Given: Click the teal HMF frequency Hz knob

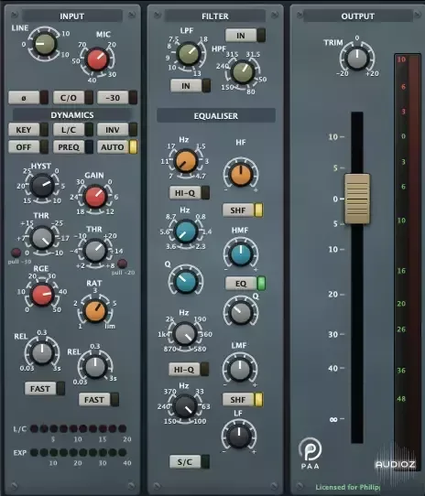Looking at the screenshot, I should 186,232.
